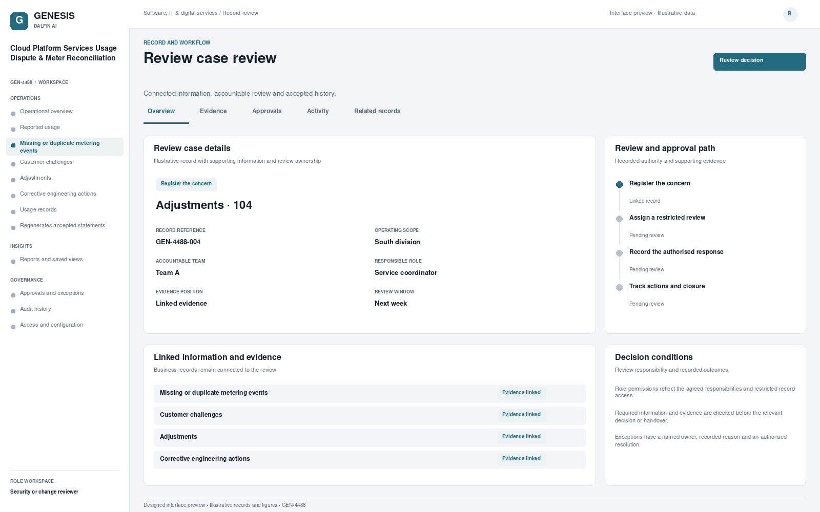Screen dimensions: 820x512
Task: Open Operational overview in sidebar
Action: coord(65,112)
